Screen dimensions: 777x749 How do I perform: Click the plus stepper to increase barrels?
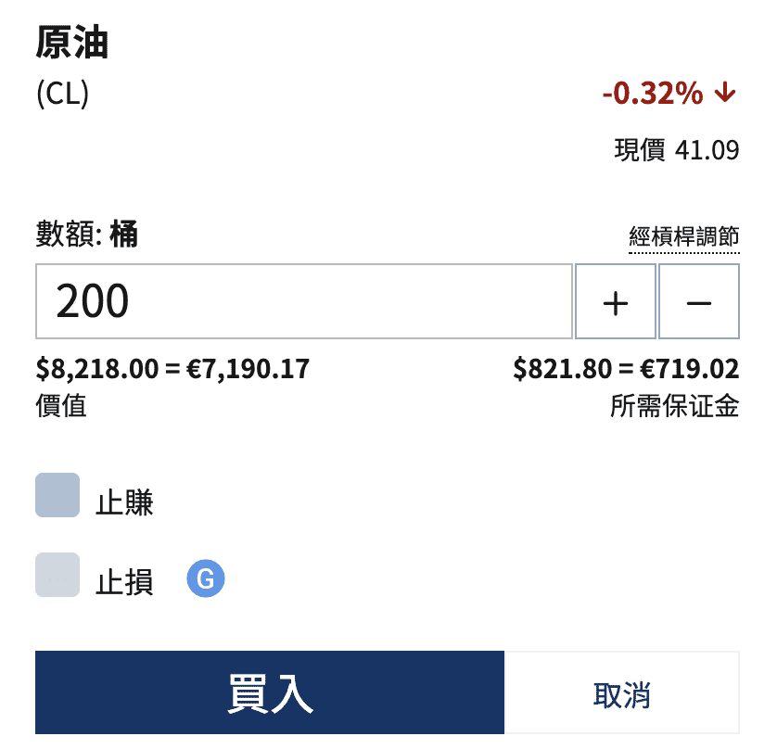(x=616, y=301)
